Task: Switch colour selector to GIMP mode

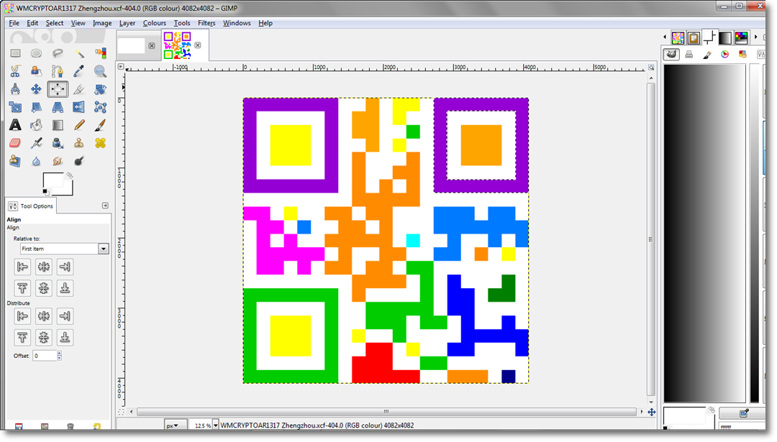Action: 671,54
